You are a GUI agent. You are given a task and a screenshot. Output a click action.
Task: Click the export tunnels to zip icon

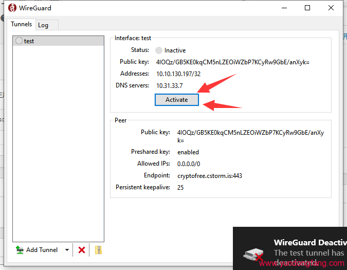click(98, 250)
